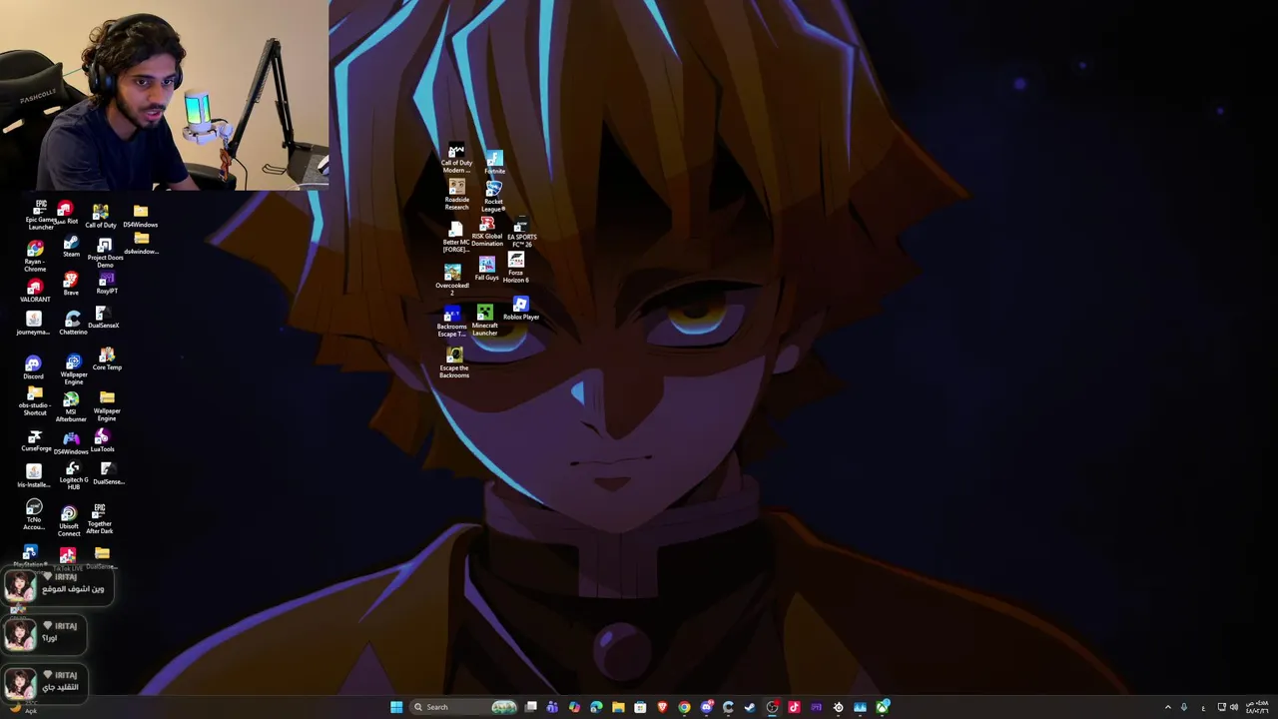
Task: Launch the Ubisoft Connect desktop shortcut
Action: (69, 521)
